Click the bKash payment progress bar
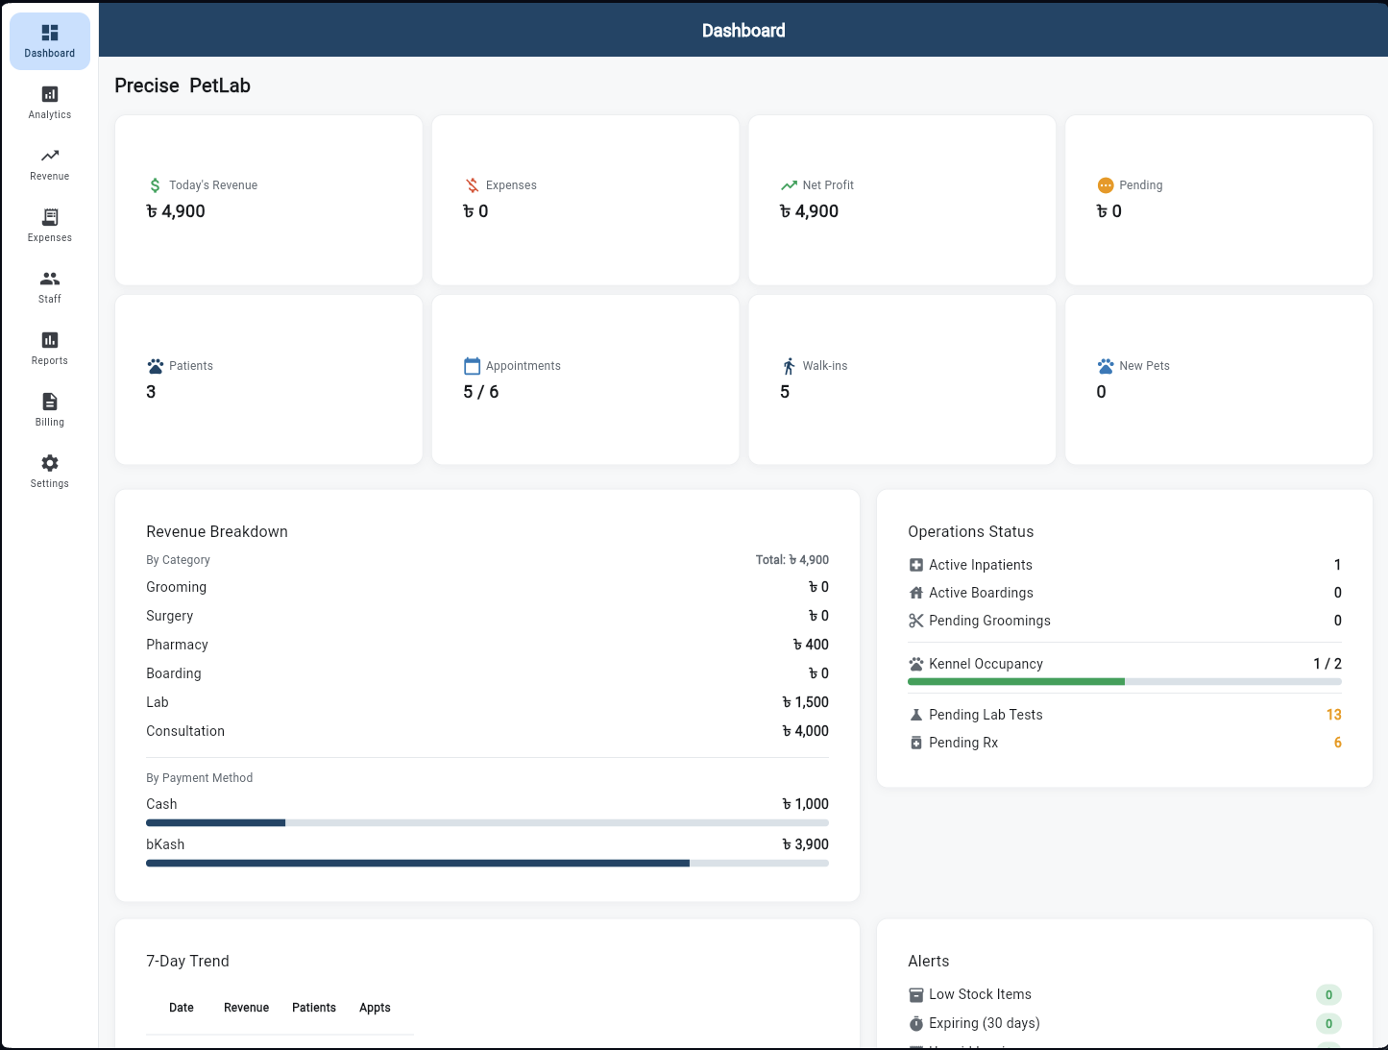Screen dimensions: 1388x1050 [487, 863]
